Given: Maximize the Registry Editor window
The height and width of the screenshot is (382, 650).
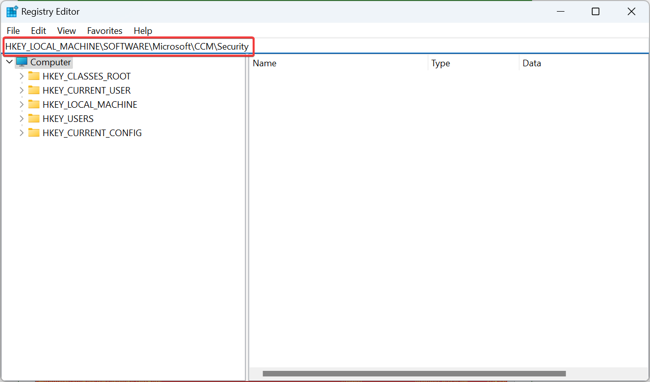Looking at the screenshot, I should click(x=596, y=11).
